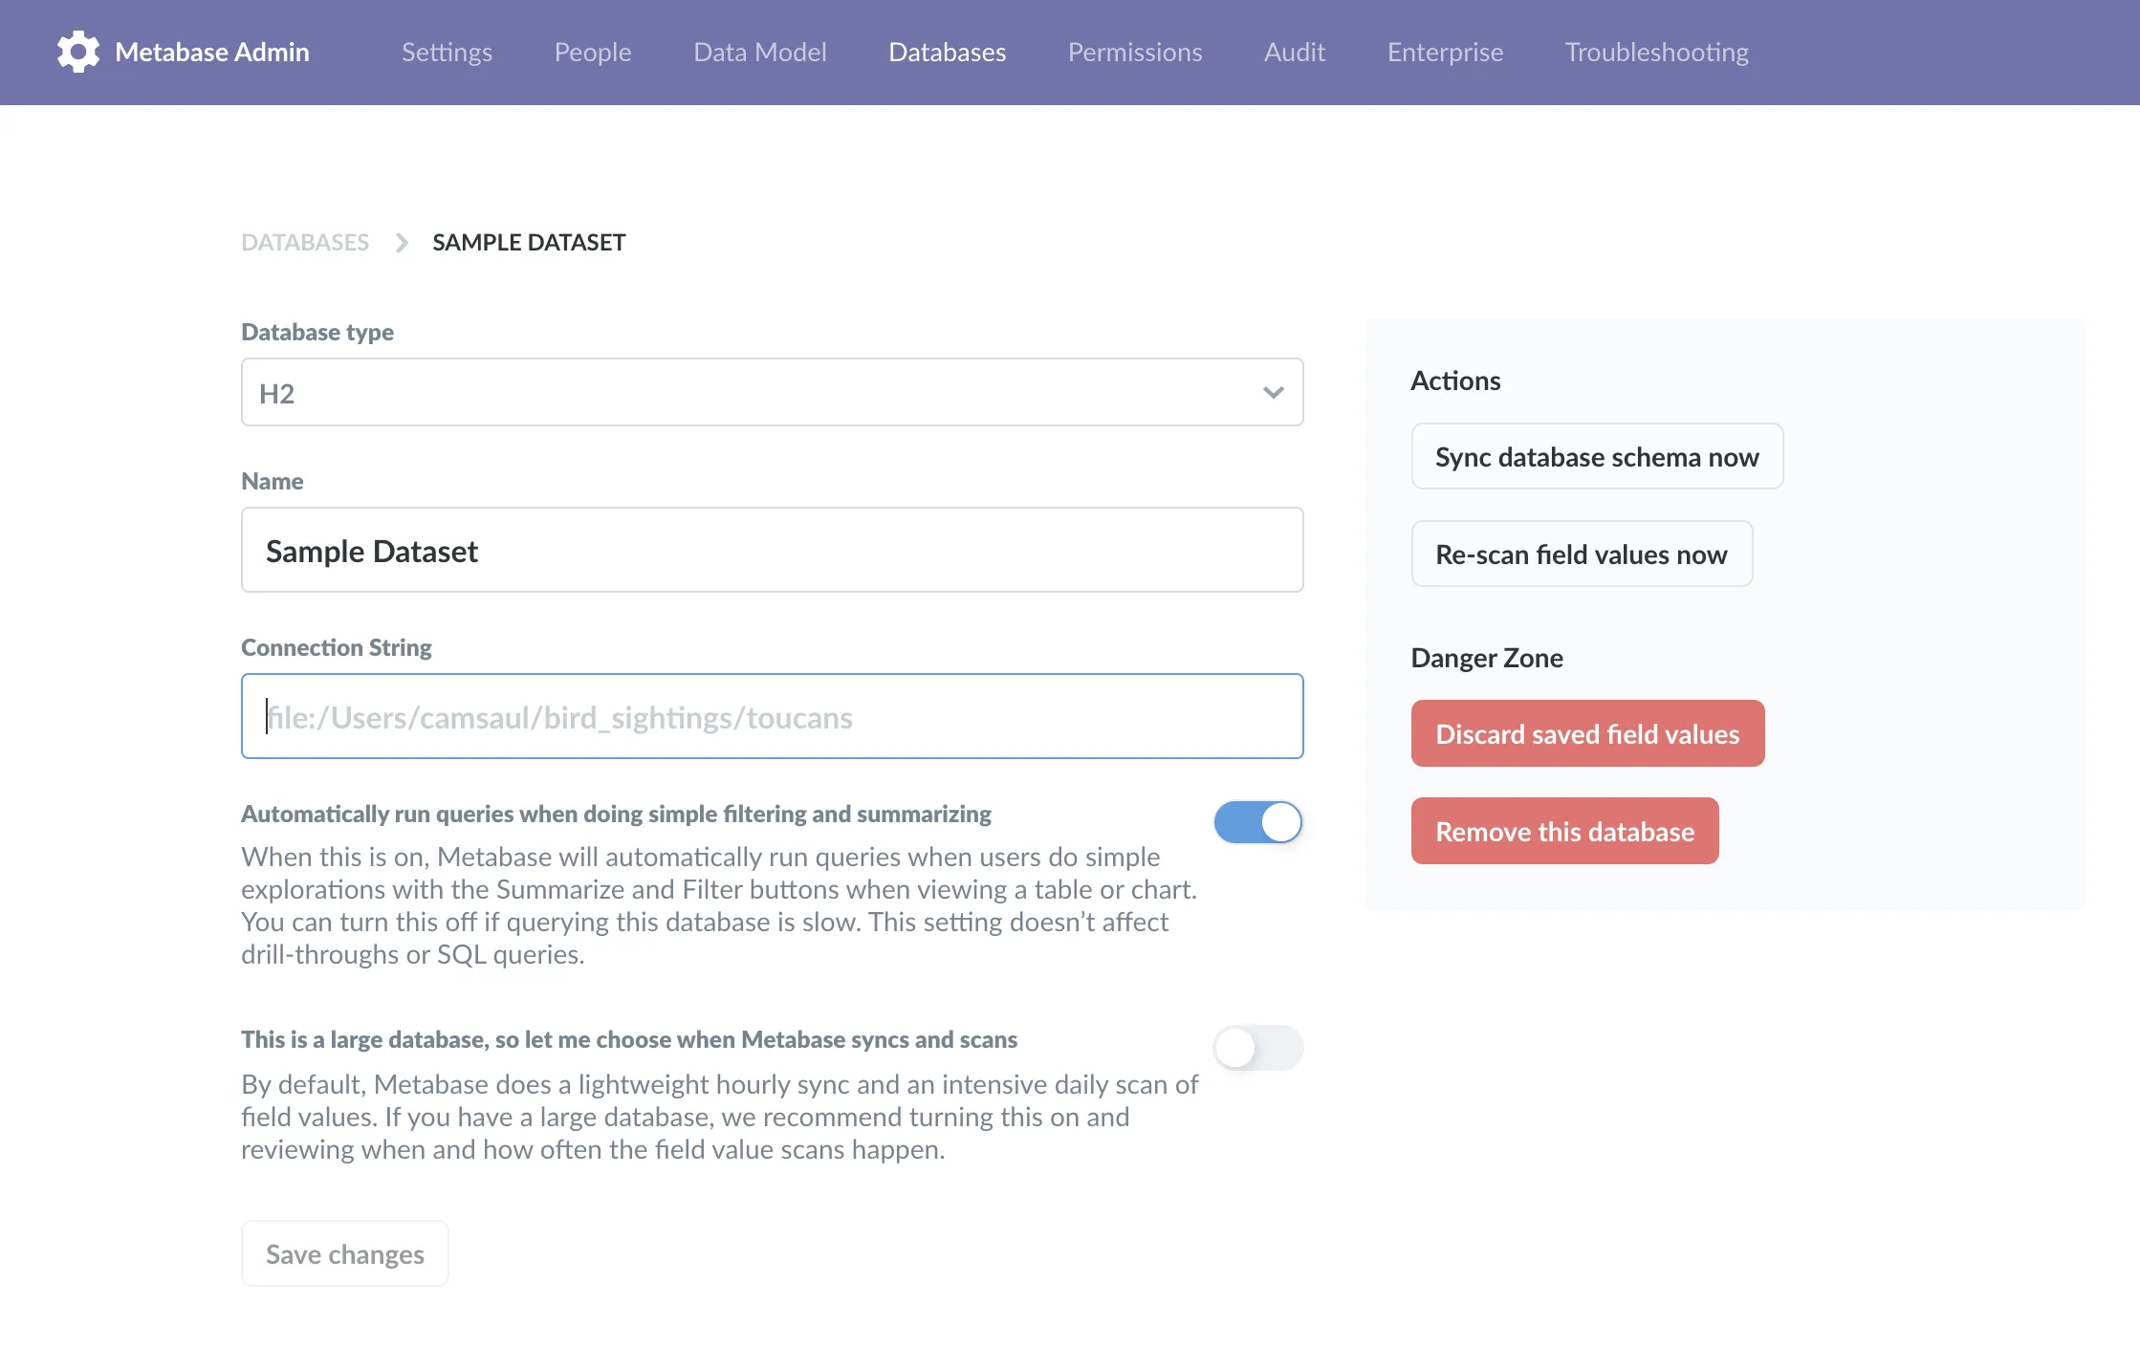
Task: Navigate to the People page
Action: pos(592,53)
